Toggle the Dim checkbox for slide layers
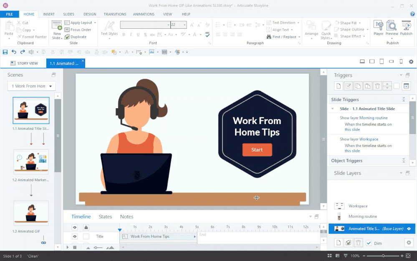This screenshot has height=261, width=417. [x=369, y=243]
